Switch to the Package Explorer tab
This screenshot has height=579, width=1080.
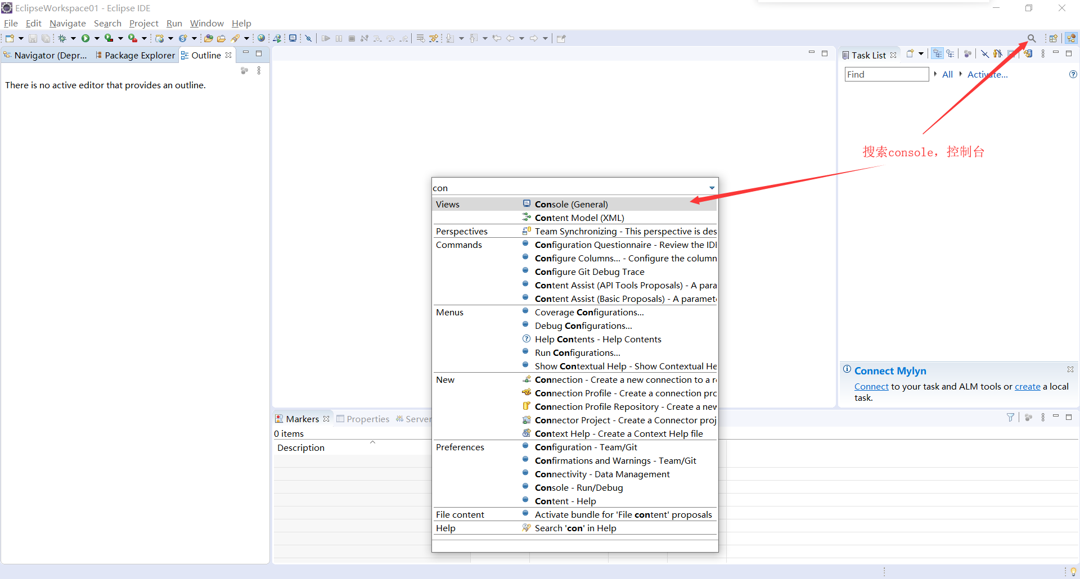139,55
